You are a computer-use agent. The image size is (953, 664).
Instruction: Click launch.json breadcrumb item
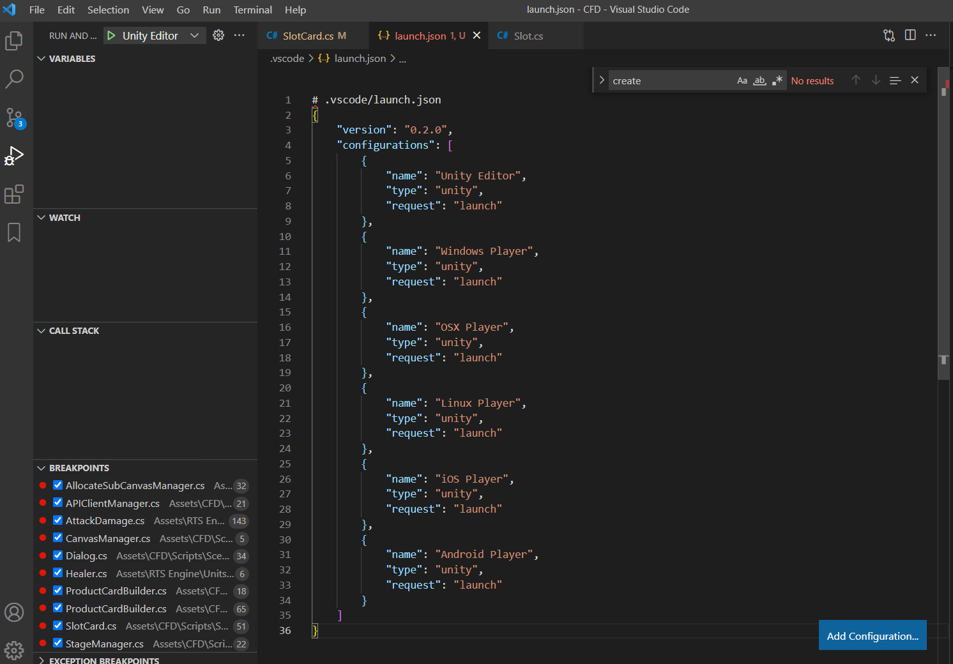tap(360, 58)
